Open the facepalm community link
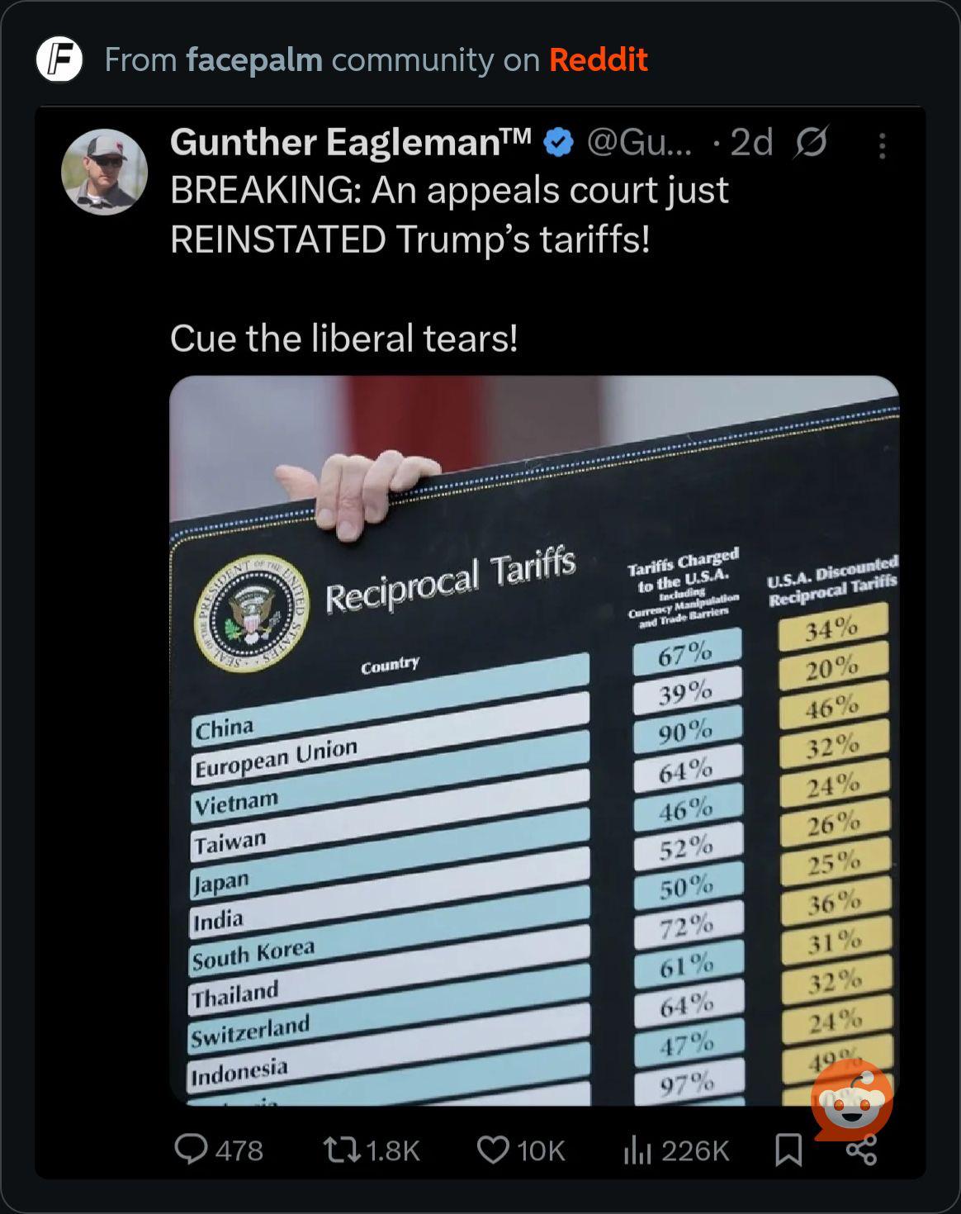 pyautogui.click(x=254, y=59)
